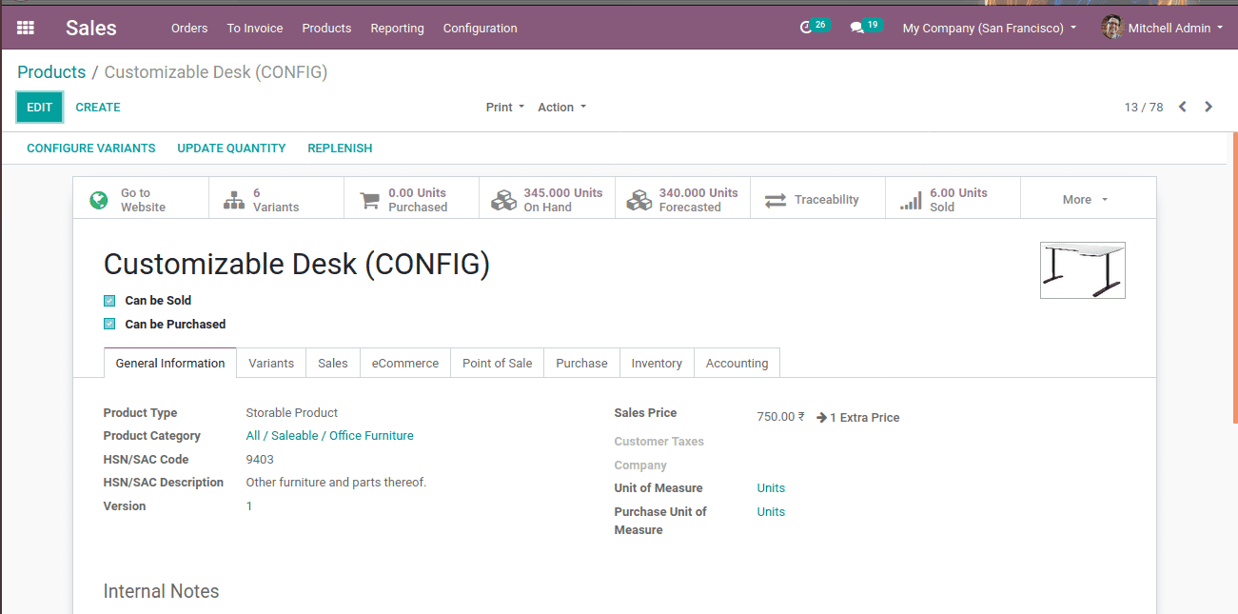
Task: Click the Extra Price arrow icon
Action: [x=822, y=417]
